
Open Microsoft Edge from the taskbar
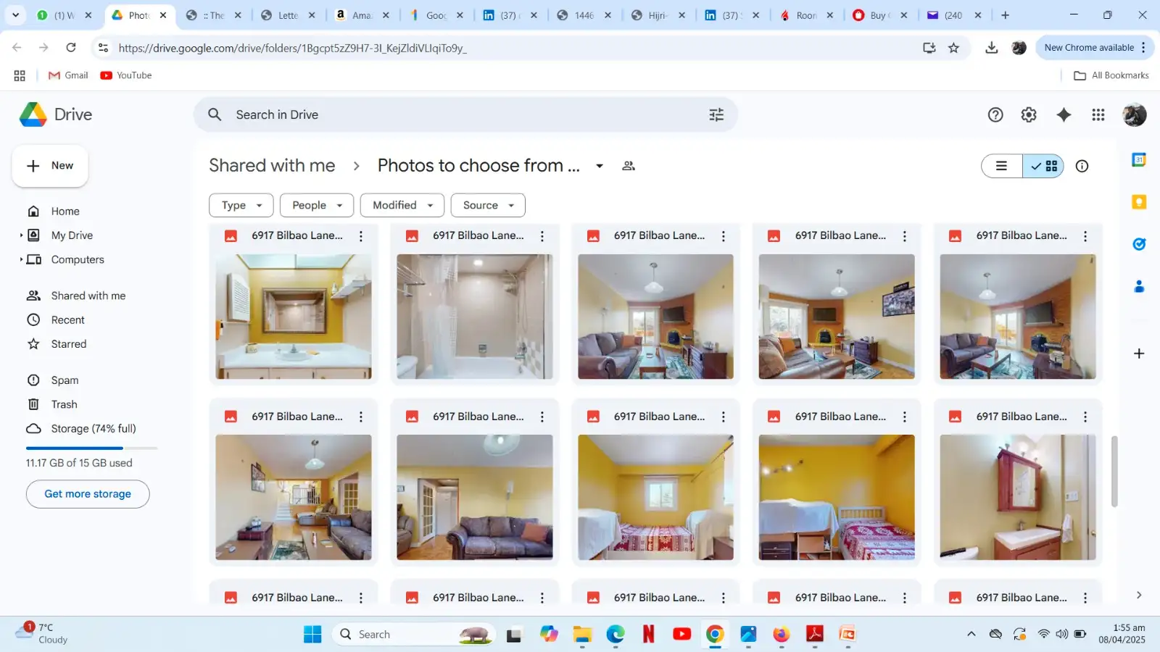(x=616, y=634)
